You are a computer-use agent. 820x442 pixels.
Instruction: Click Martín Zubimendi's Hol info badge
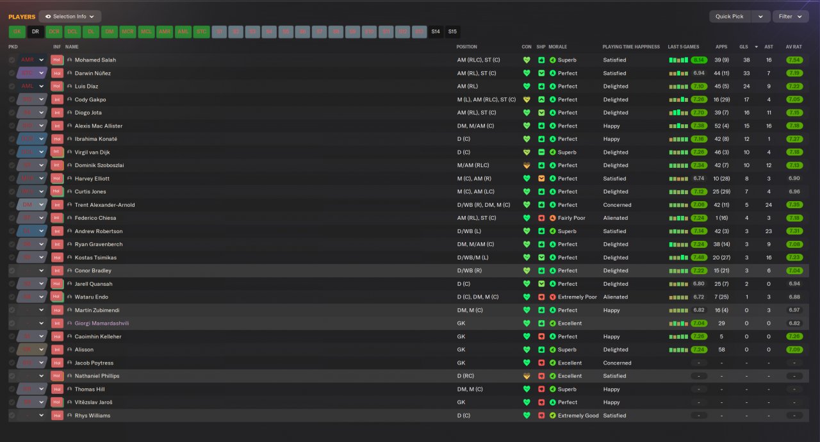(57, 311)
